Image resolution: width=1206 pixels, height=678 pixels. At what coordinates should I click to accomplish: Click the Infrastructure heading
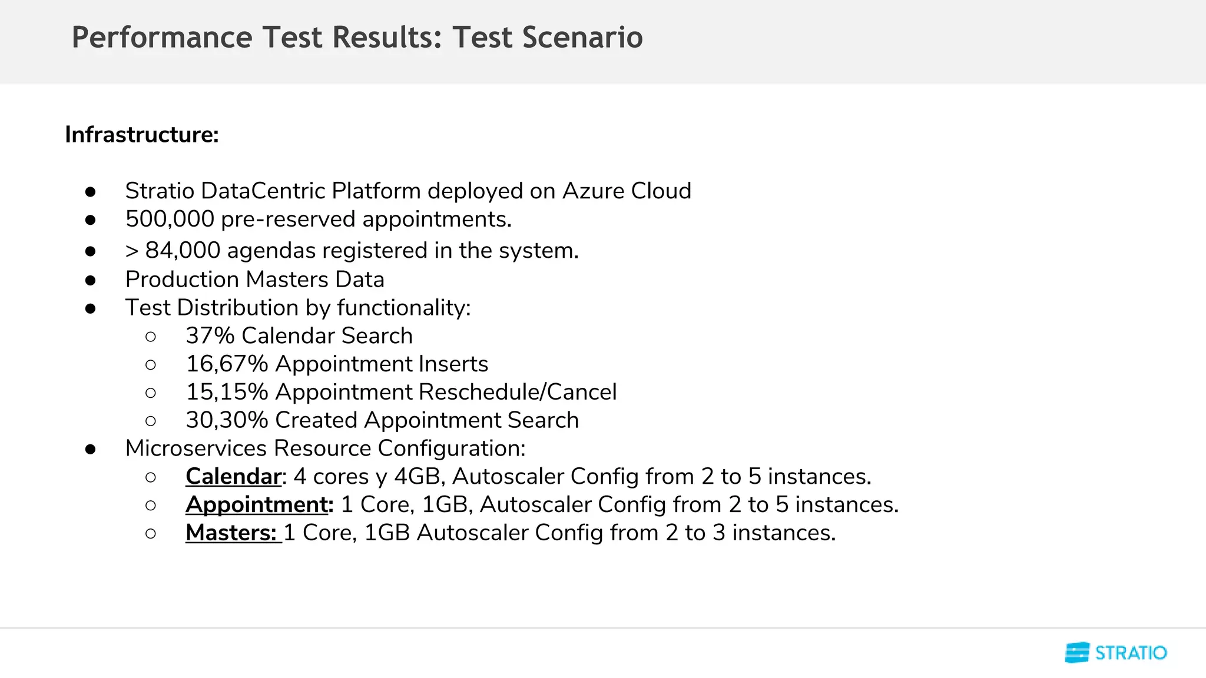click(142, 135)
